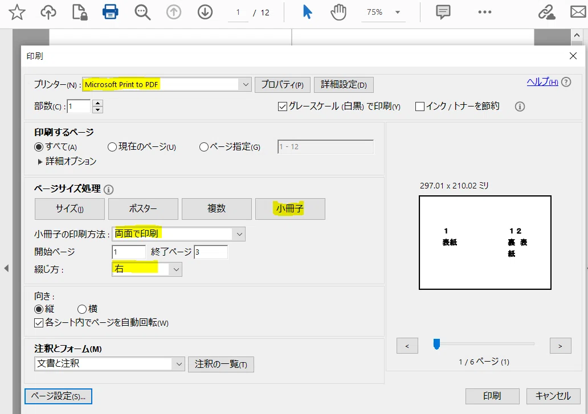Image resolution: width=588 pixels, height=414 pixels.
Task: Click the preview next page > button
Action: point(560,346)
